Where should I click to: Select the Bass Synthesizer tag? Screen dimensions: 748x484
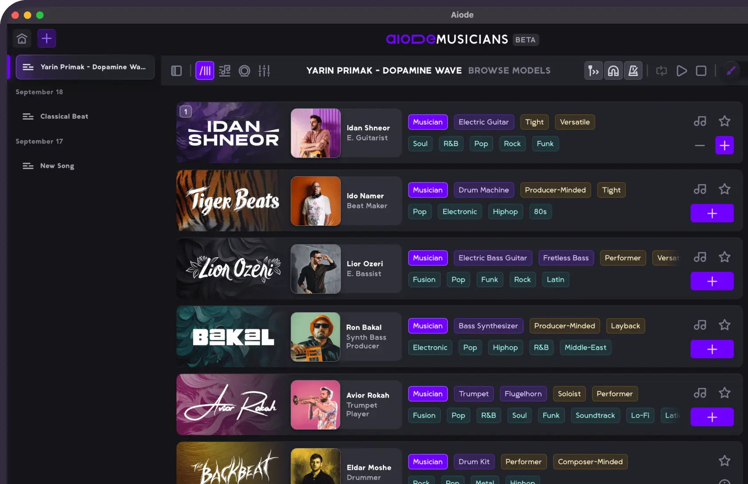[488, 326]
